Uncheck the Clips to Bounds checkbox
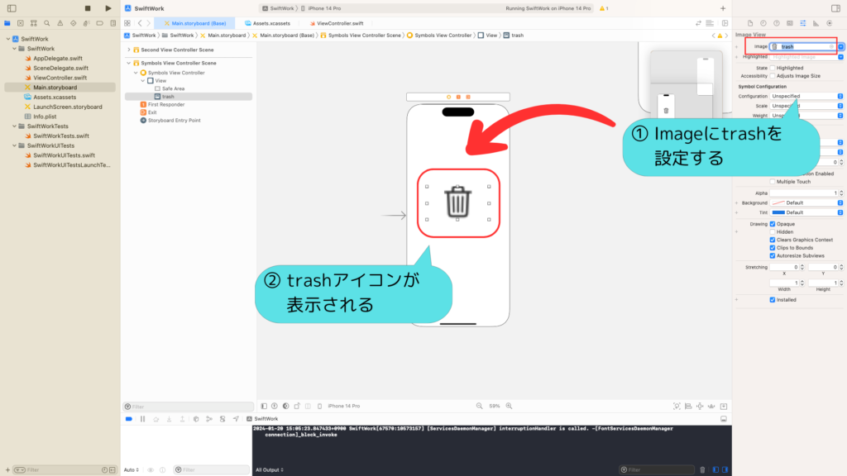The image size is (847, 476). 773,248
